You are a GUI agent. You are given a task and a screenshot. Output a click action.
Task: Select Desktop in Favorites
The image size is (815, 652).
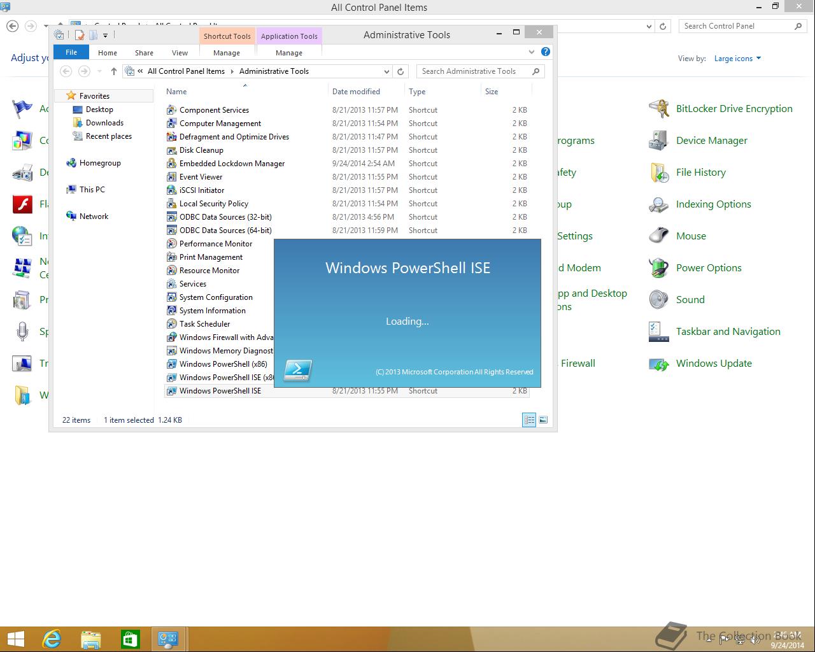(x=99, y=110)
